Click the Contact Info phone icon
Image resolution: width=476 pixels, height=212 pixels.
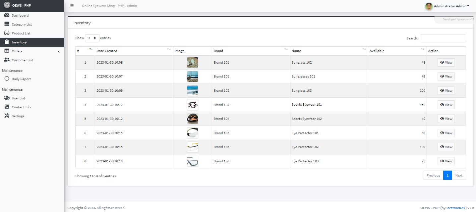7,107
